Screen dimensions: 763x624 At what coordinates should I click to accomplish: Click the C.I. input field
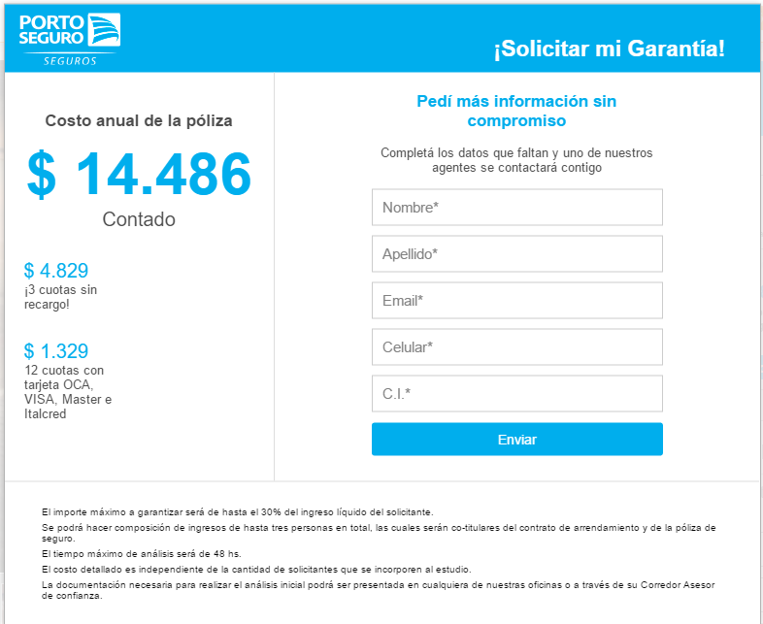(x=517, y=393)
